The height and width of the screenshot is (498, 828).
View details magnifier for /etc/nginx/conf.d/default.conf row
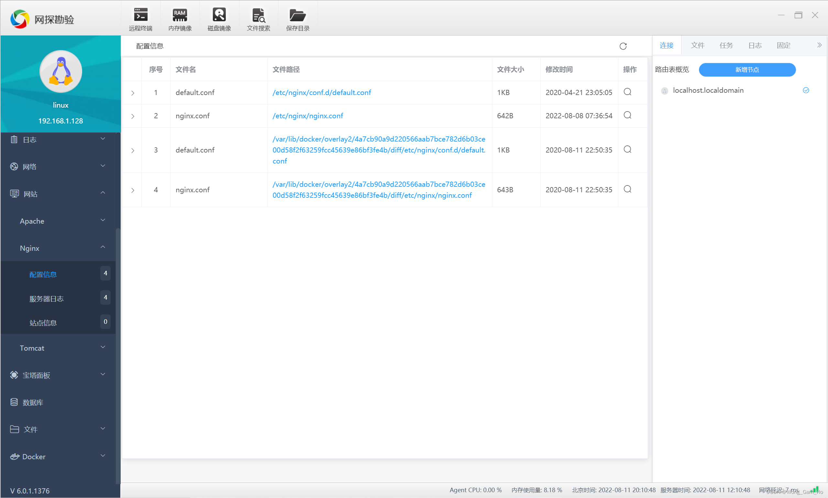[x=627, y=92]
